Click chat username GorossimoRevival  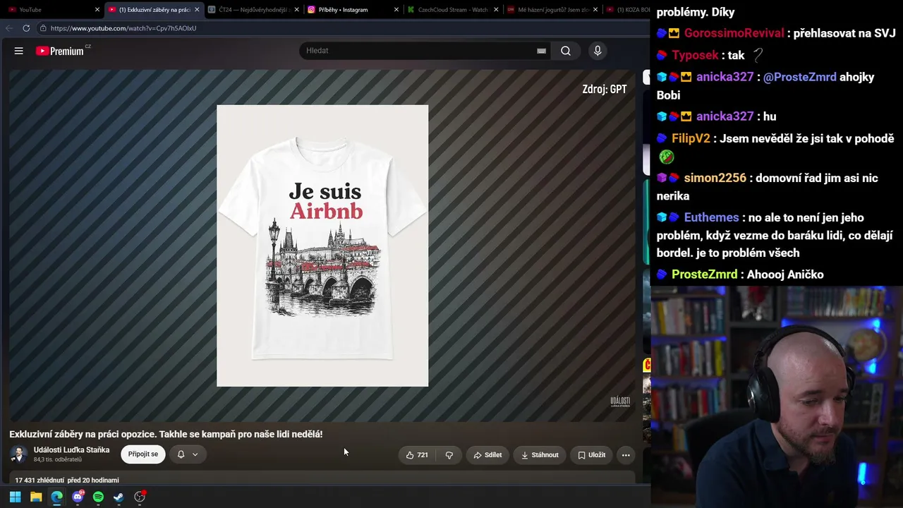click(734, 33)
